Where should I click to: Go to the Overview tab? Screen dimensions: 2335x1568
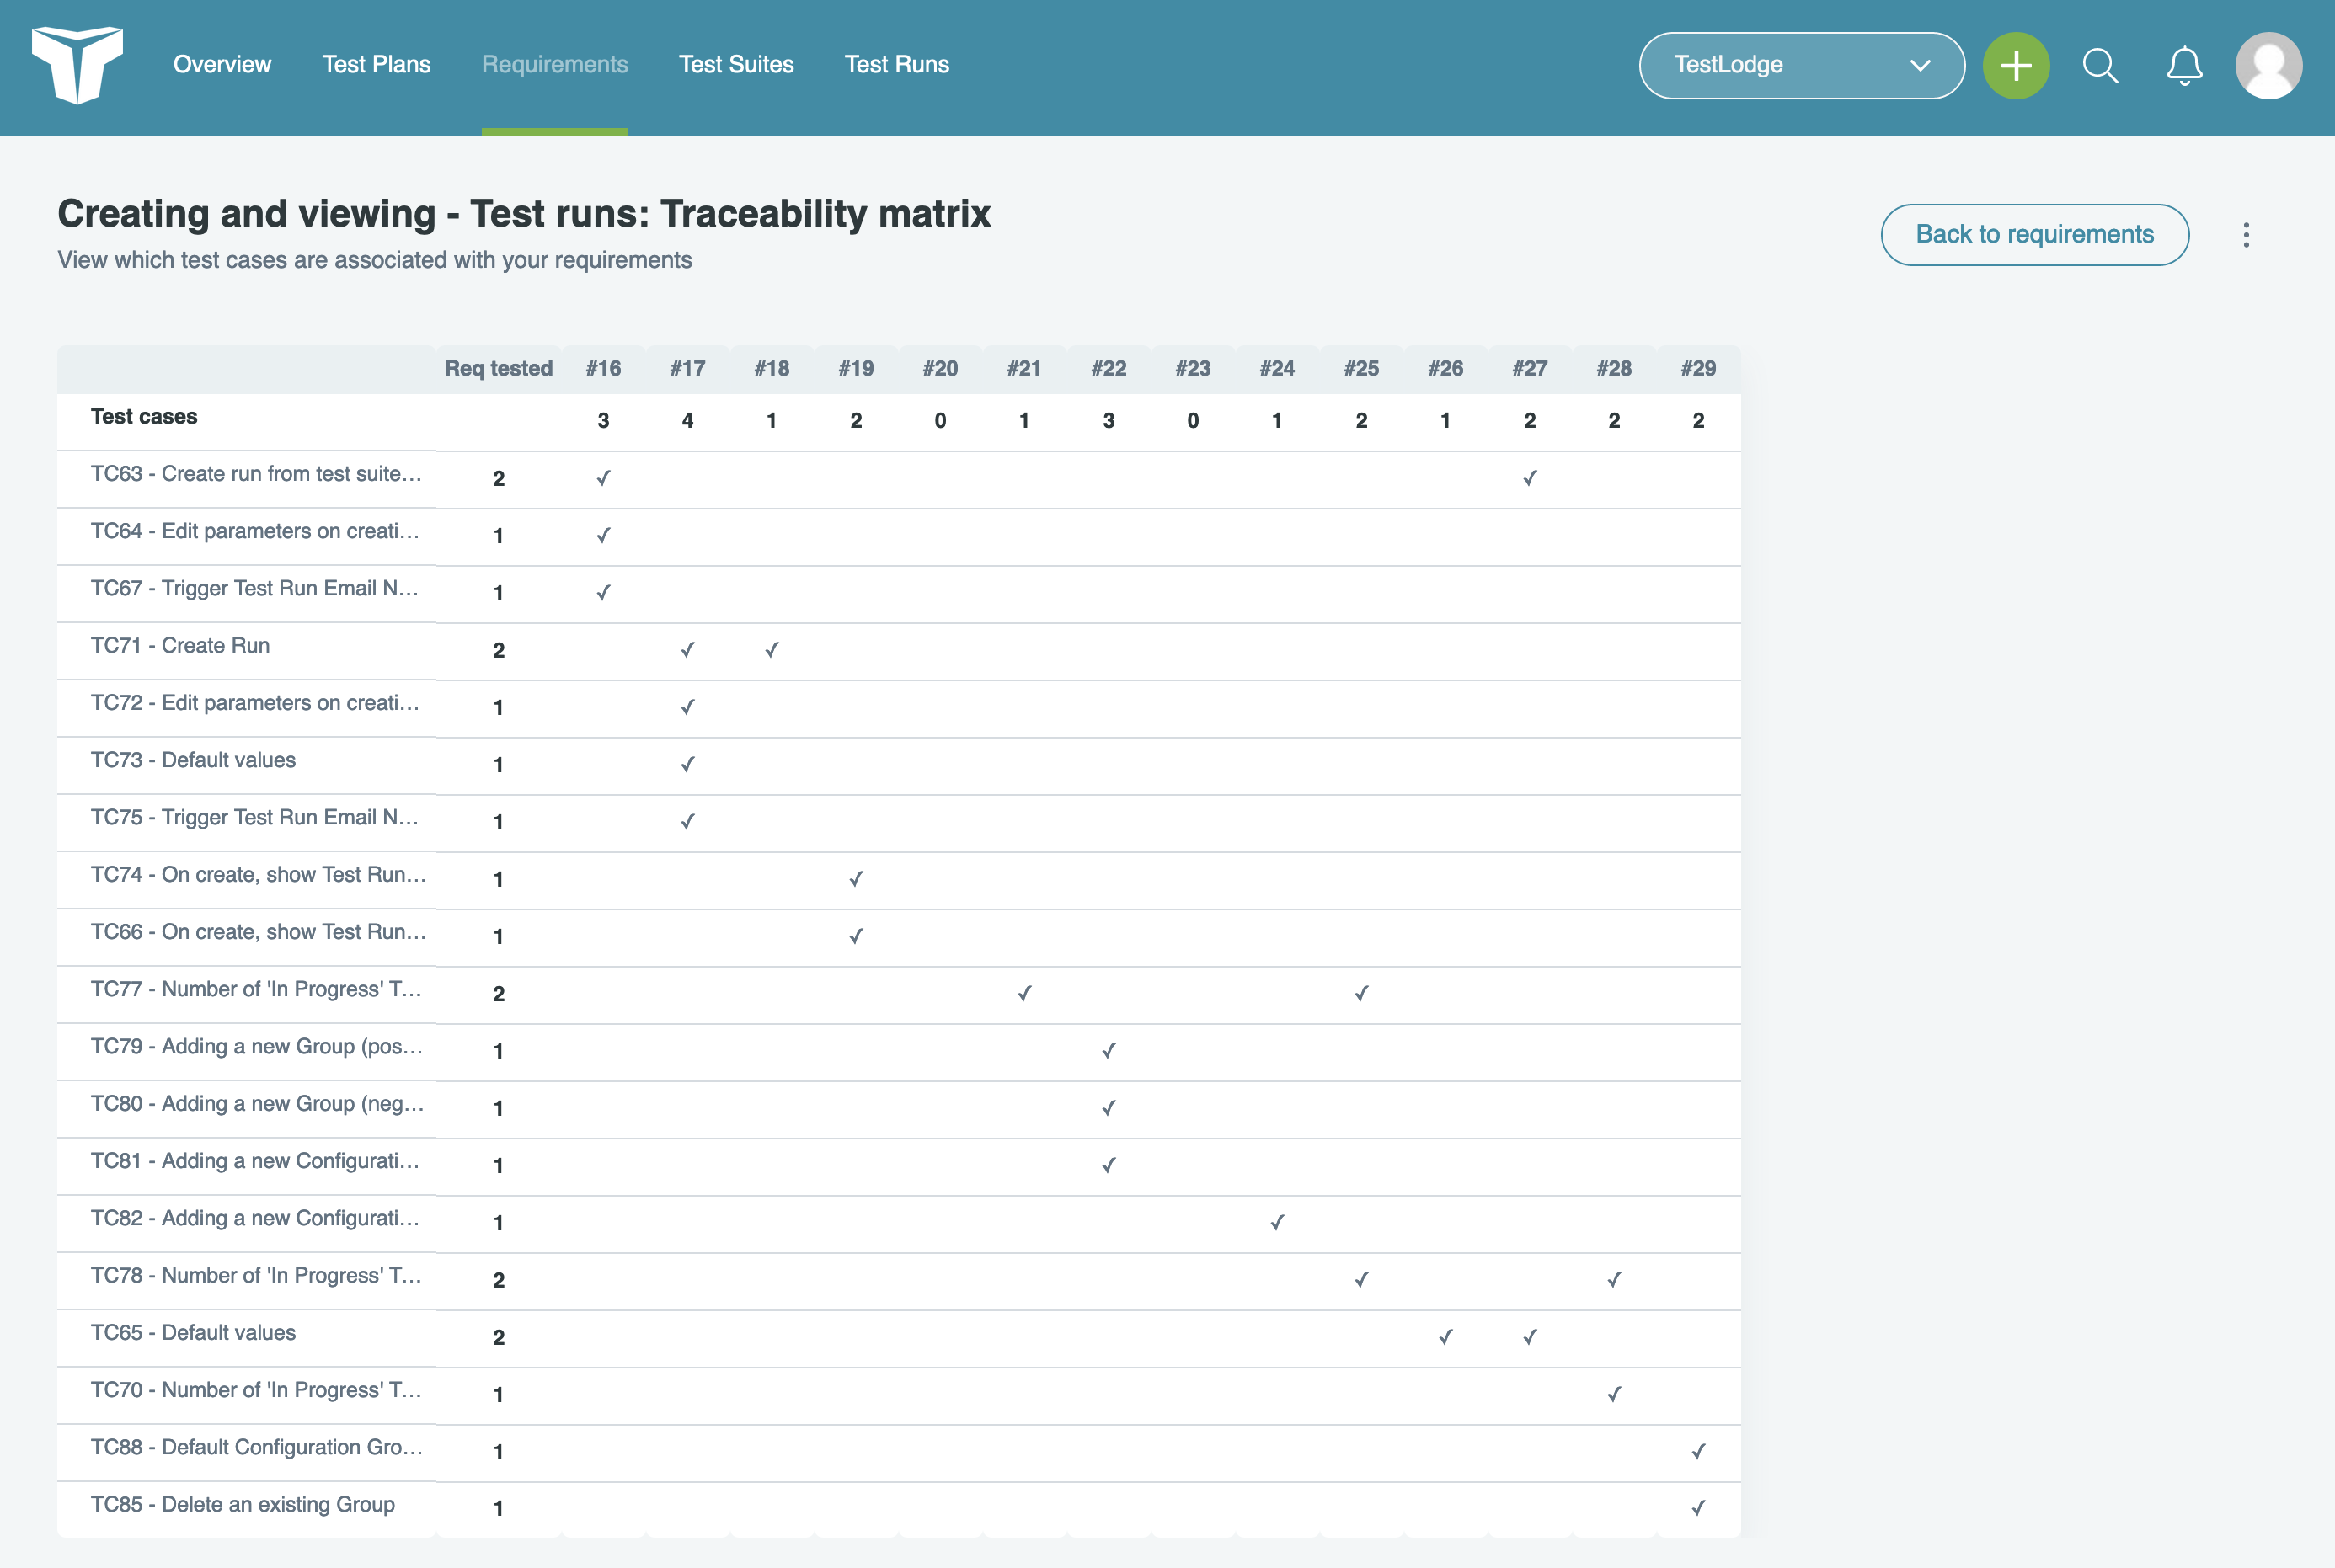pos(222,65)
